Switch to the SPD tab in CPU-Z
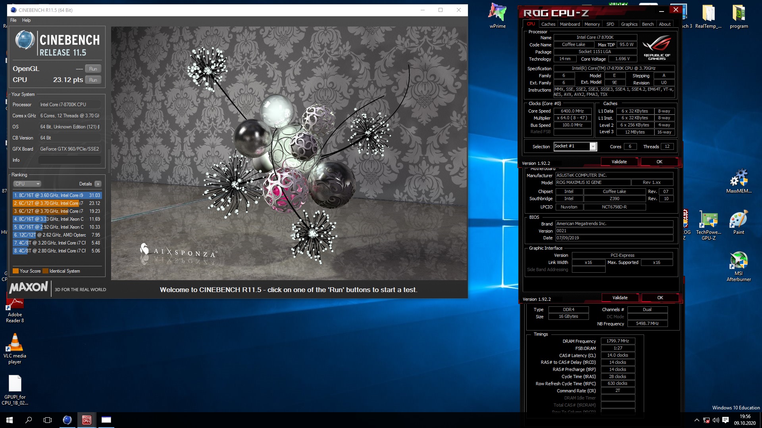This screenshot has height=428, width=762. click(x=610, y=24)
